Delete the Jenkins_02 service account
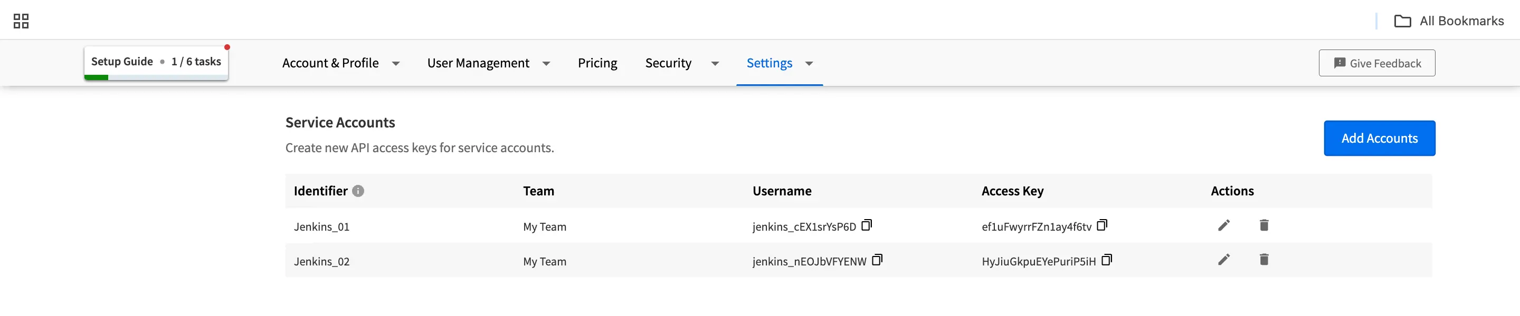This screenshot has width=1520, height=316. coord(1264,260)
